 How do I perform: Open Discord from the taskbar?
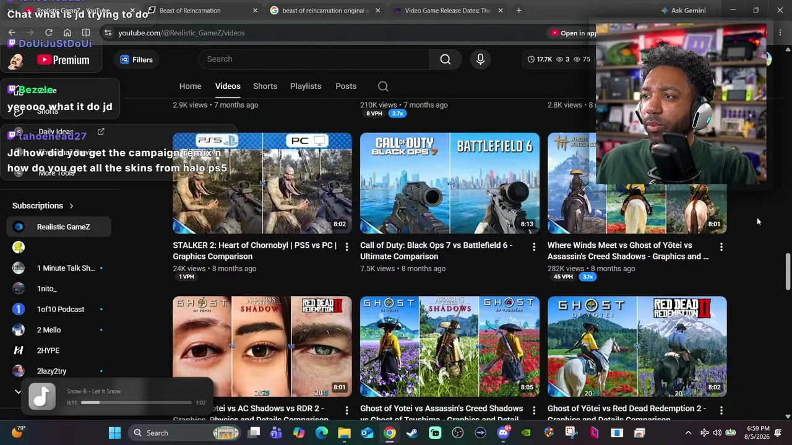[x=503, y=433]
